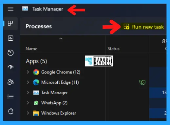The height and width of the screenshot is (125, 170).
Task: Select the Windows Explorer row text
Action: (x=59, y=113)
